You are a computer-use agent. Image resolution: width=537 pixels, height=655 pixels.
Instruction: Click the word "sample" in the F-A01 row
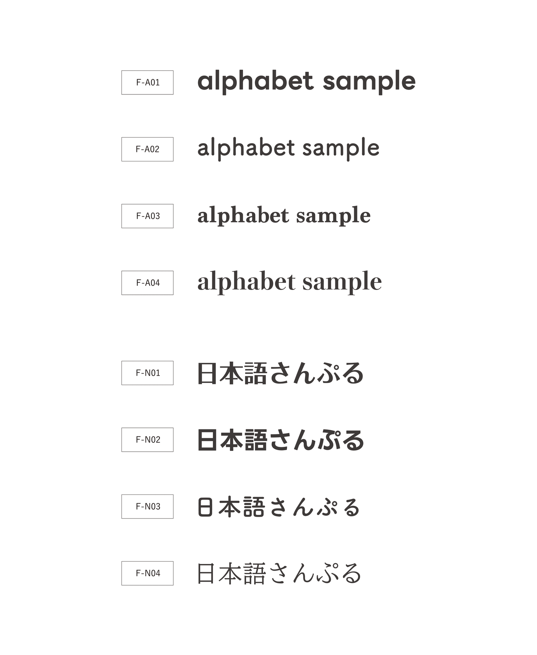coord(369,81)
